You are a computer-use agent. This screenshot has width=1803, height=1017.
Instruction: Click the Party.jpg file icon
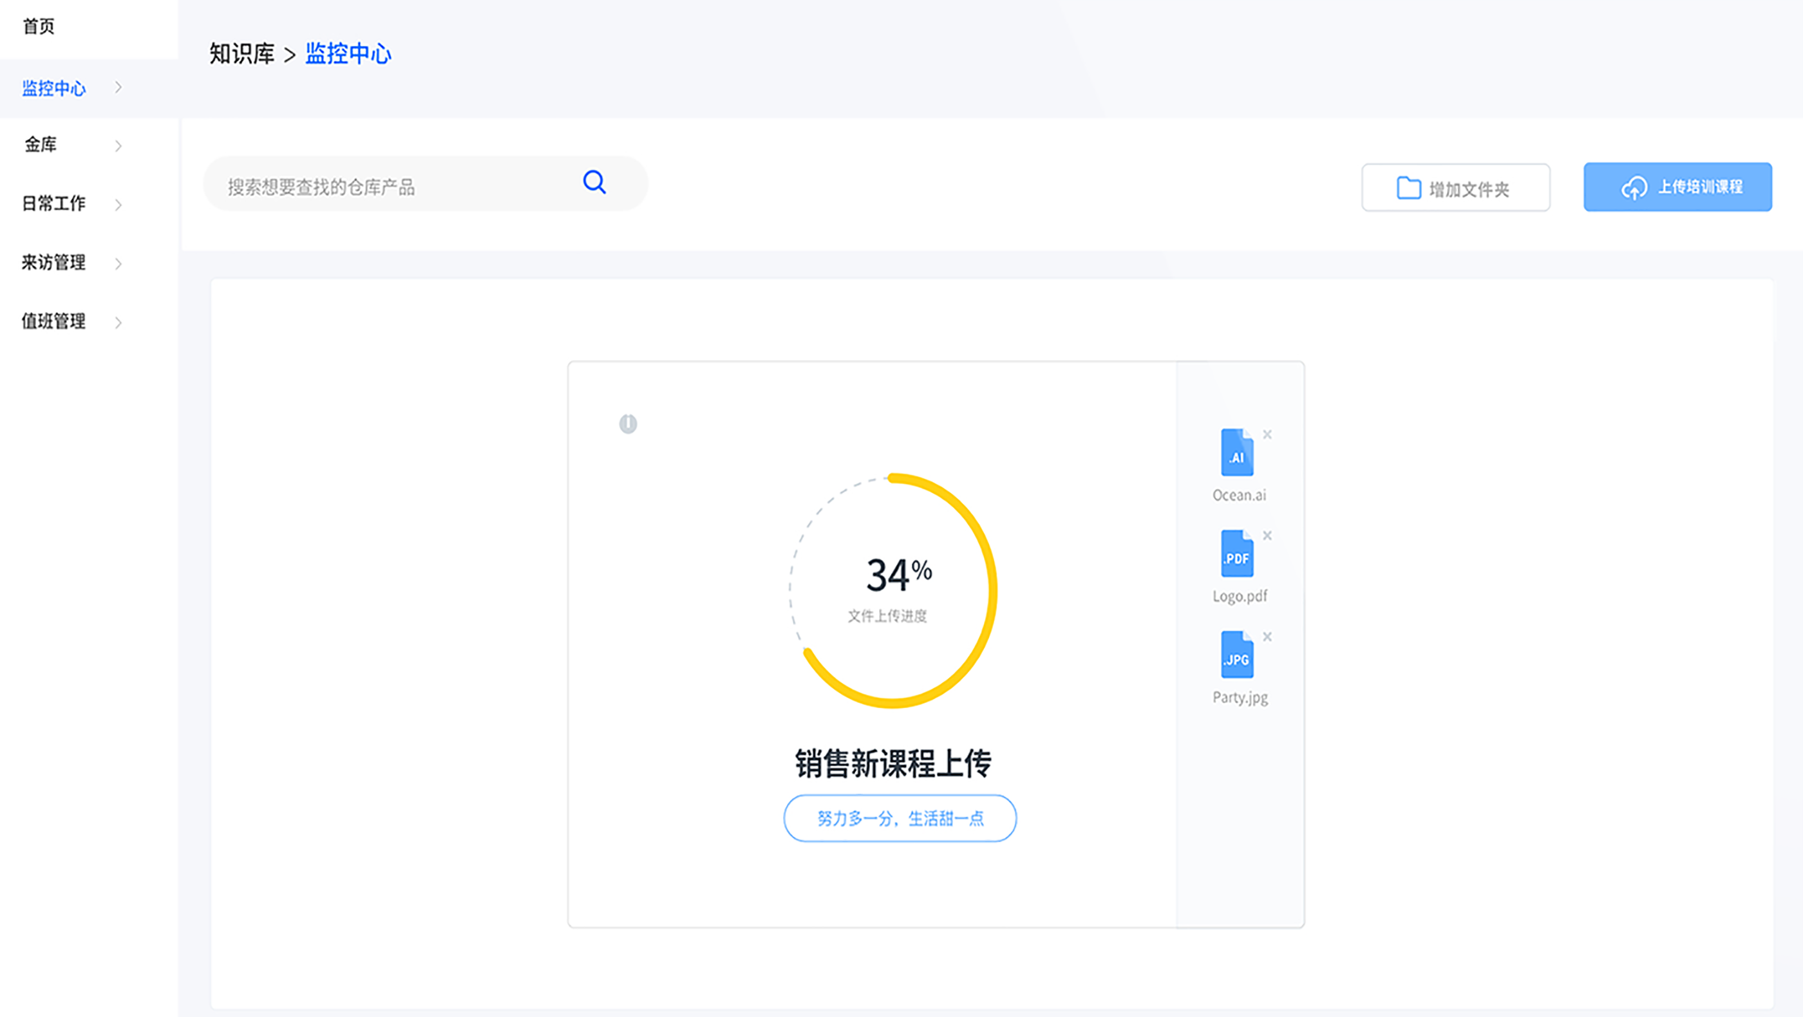(1236, 655)
